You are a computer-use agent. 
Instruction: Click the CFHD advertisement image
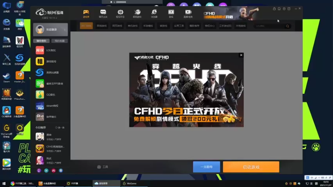(186, 90)
